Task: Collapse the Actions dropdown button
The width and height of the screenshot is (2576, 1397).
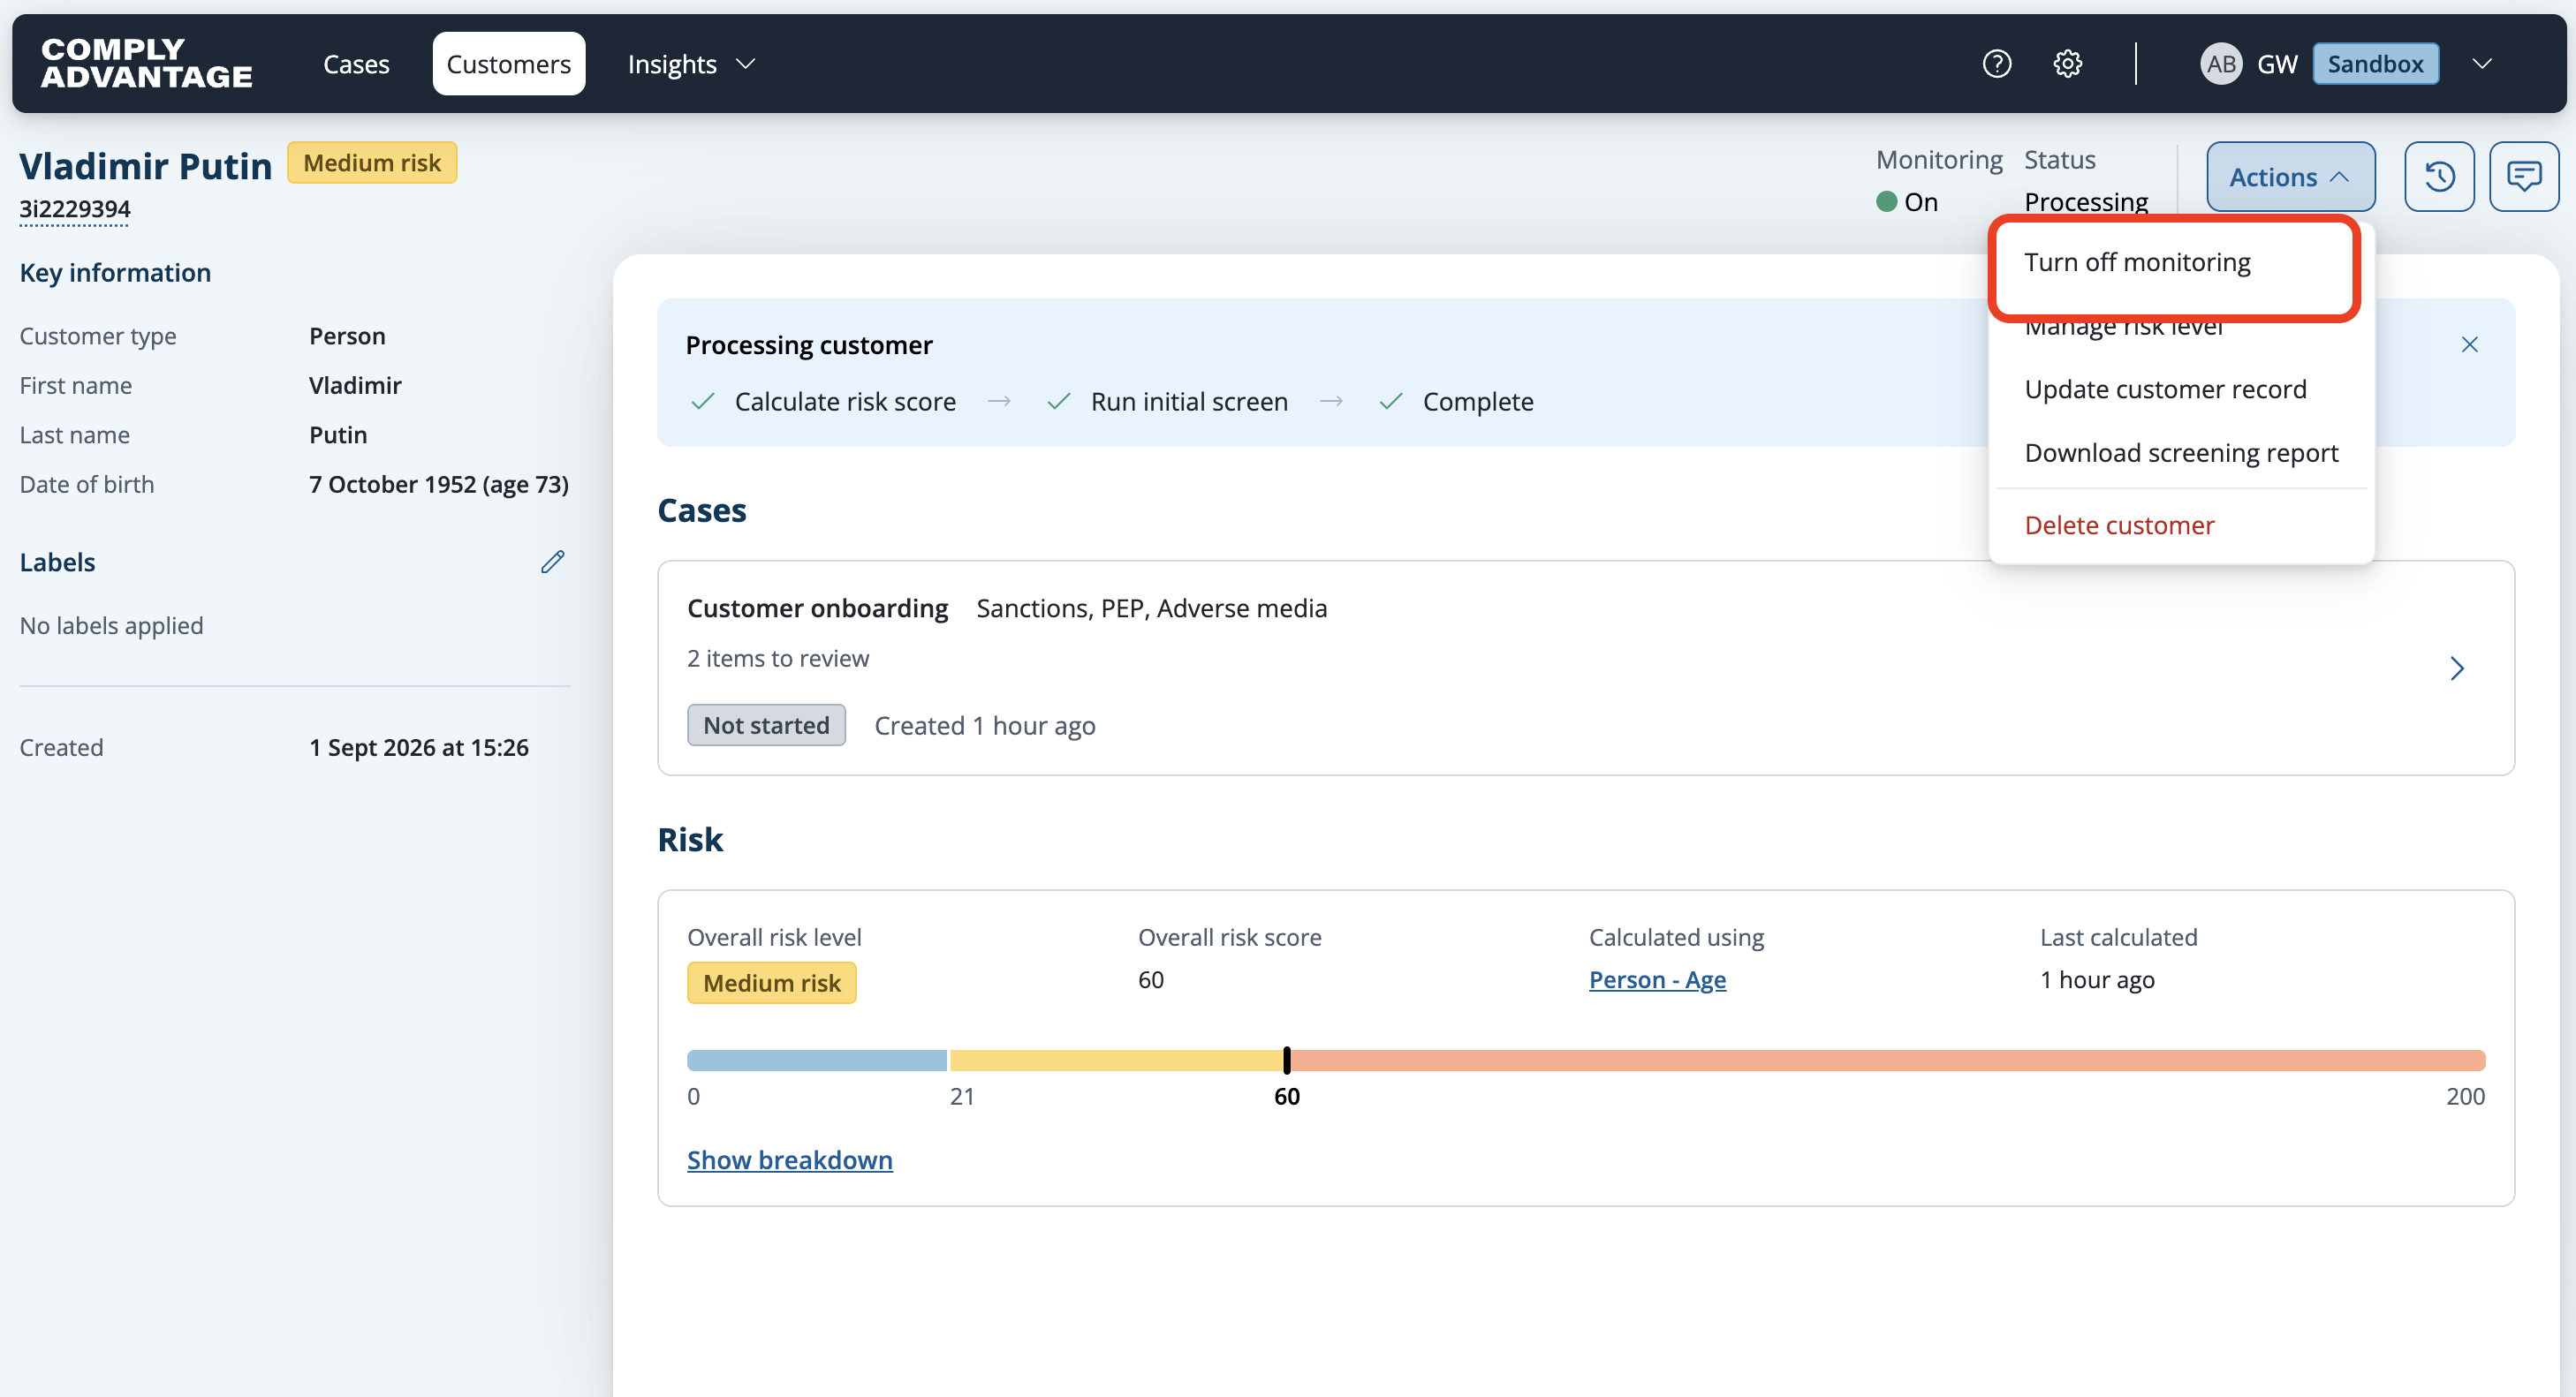Action: [2290, 177]
